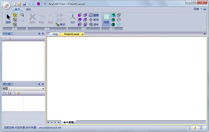Enable wireframe cube with hidden lines mode
This screenshot has width=209, height=132.
pyautogui.click(x=119, y=15)
